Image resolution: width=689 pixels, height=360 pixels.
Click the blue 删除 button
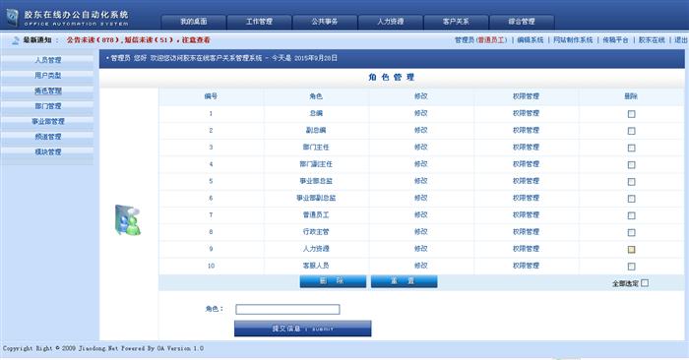click(x=333, y=281)
